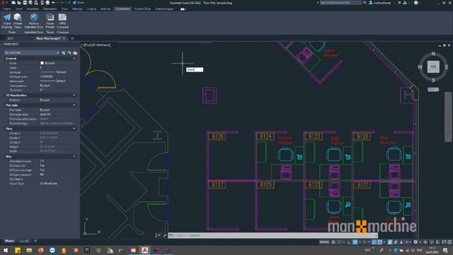This screenshot has width=453, height=255.
Task: Toggle ortho mode in status bar
Action: pyautogui.click(x=350, y=242)
